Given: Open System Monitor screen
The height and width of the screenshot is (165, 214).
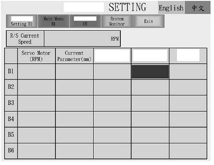Looking at the screenshot, I should 117,21.
